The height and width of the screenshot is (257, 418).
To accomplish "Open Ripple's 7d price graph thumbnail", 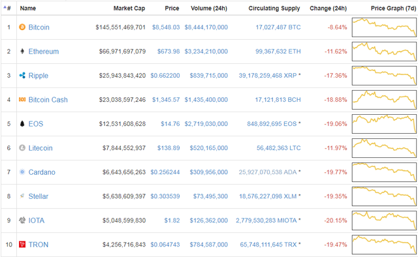I will pos(384,76).
